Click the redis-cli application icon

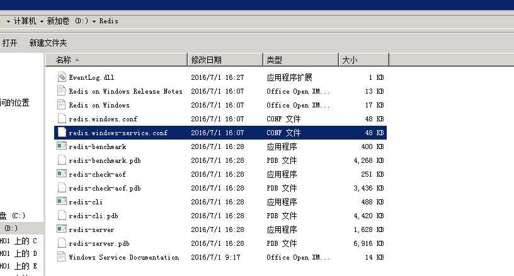tap(62, 201)
